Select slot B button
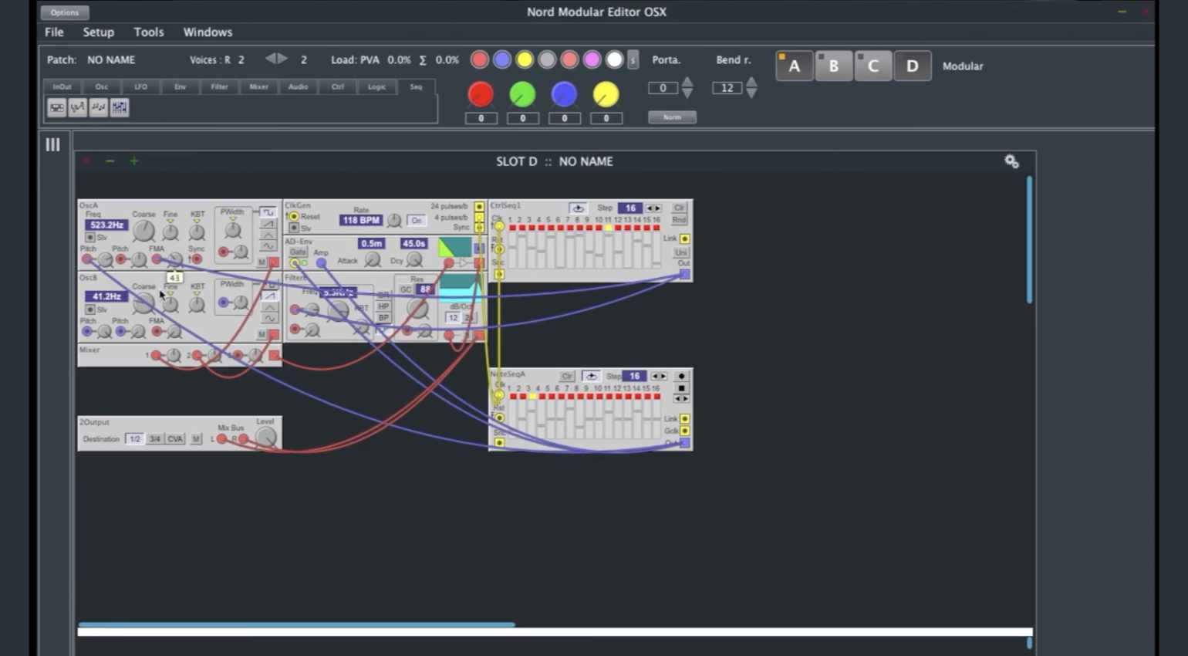 click(x=833, y=66)
